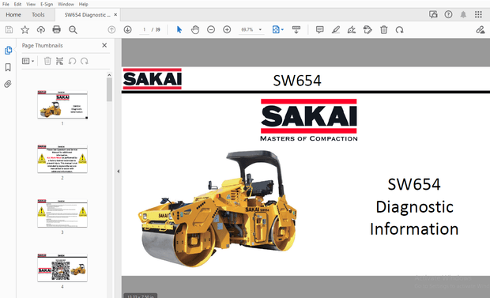Click the 69.7% zoom level field

pos(247,30)
